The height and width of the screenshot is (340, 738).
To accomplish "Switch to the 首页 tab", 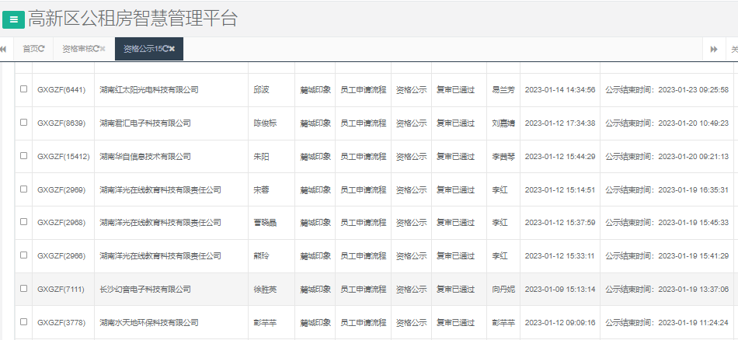I will coord(33,49).
